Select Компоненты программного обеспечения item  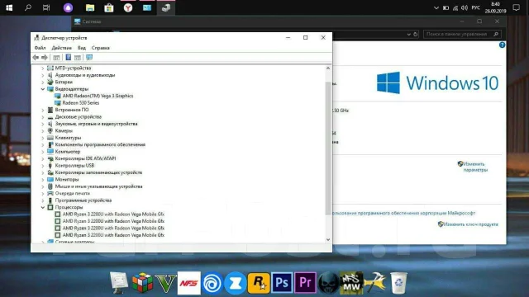pyautogui.click(x=100, y=145)
